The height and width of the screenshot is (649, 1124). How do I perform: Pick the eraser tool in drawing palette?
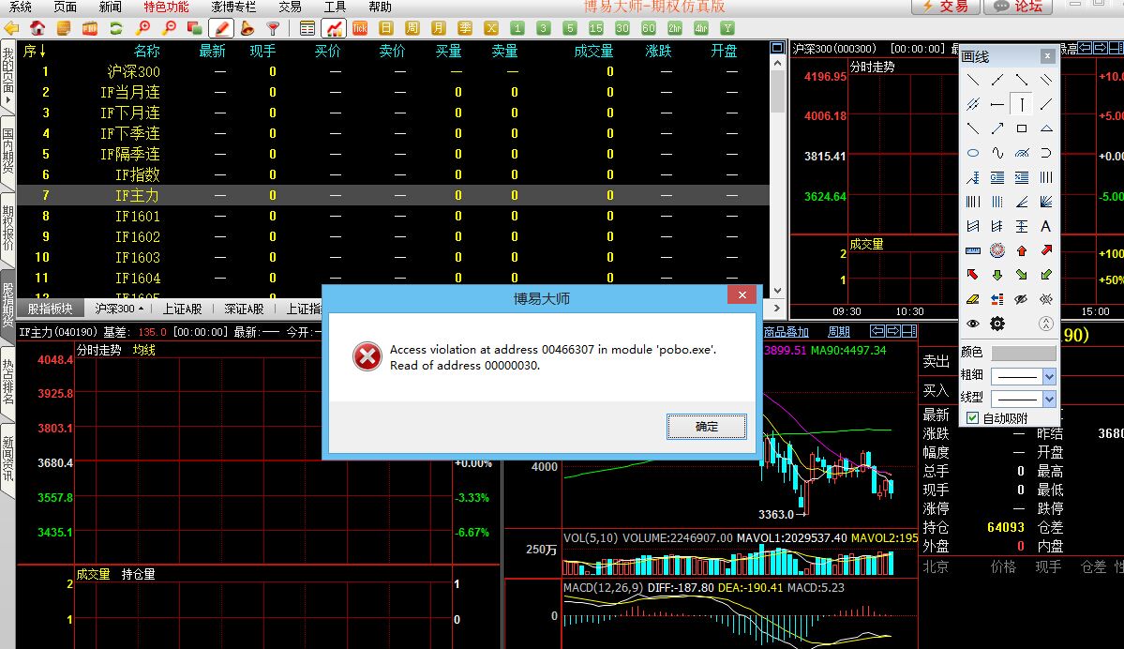point(973,299)
